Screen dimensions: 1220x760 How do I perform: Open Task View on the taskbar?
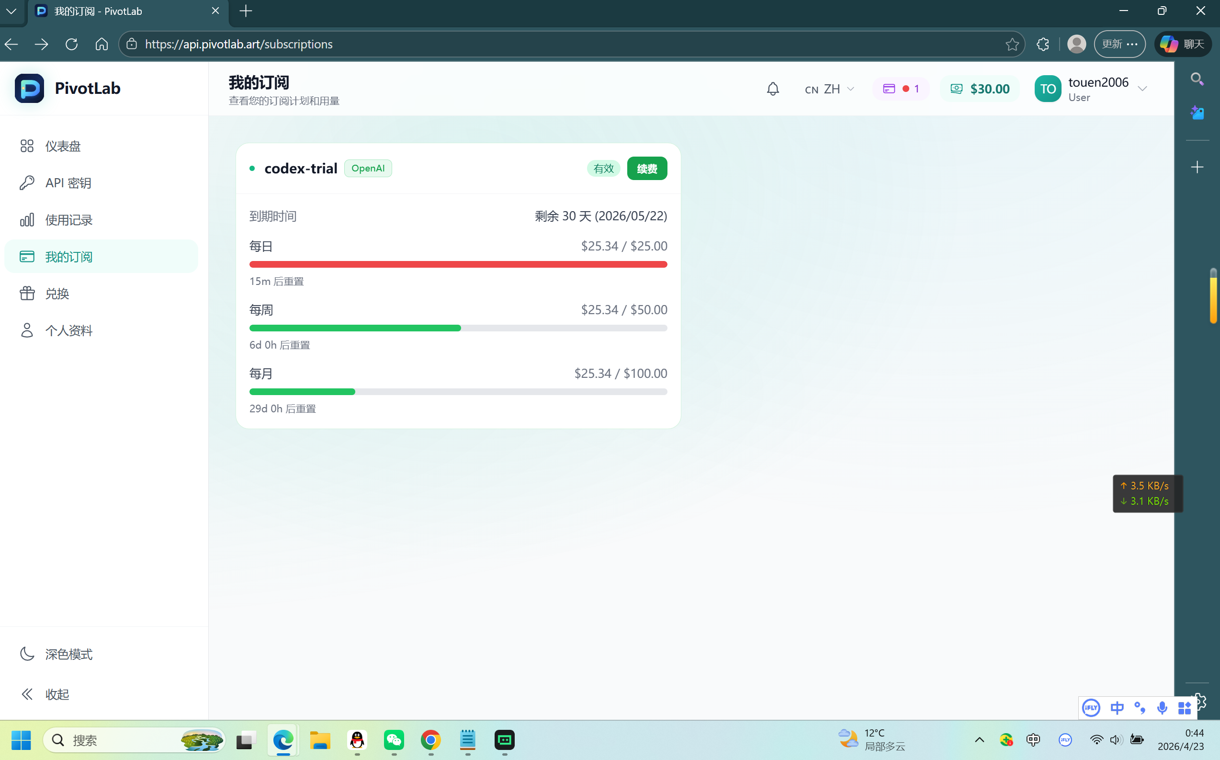[x=246, y=740]
